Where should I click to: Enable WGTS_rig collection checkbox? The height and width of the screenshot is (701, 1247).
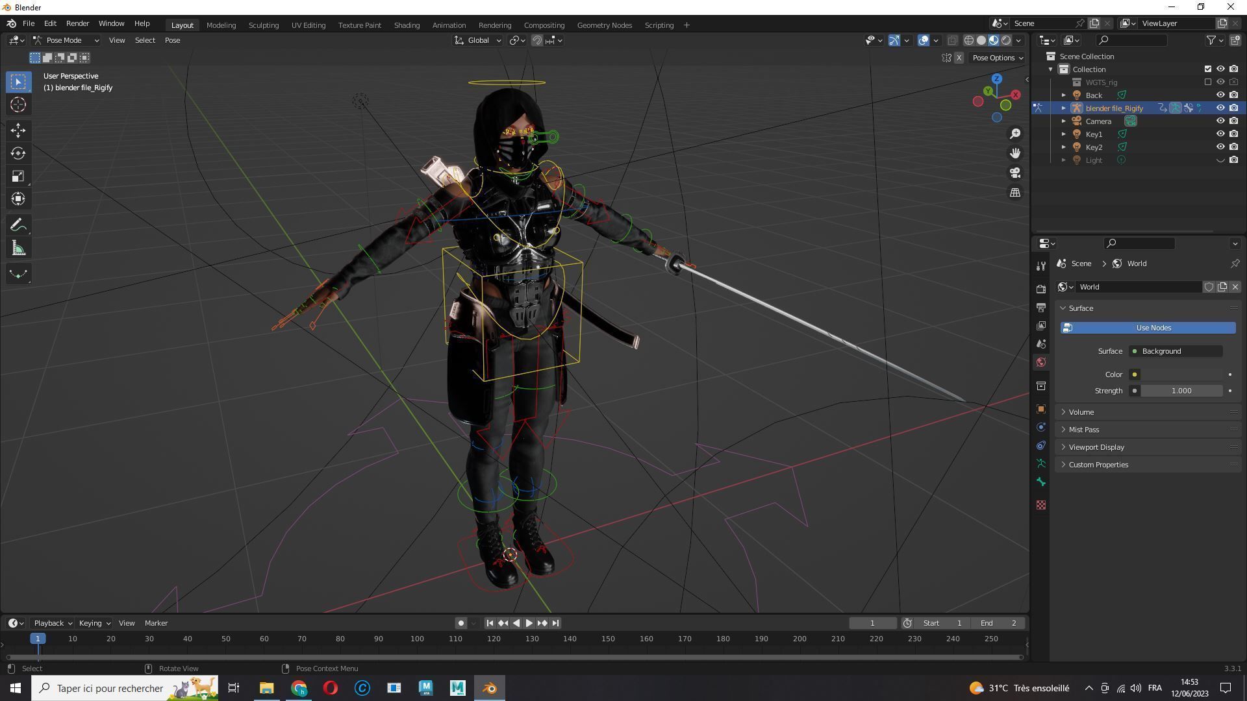1207,82
